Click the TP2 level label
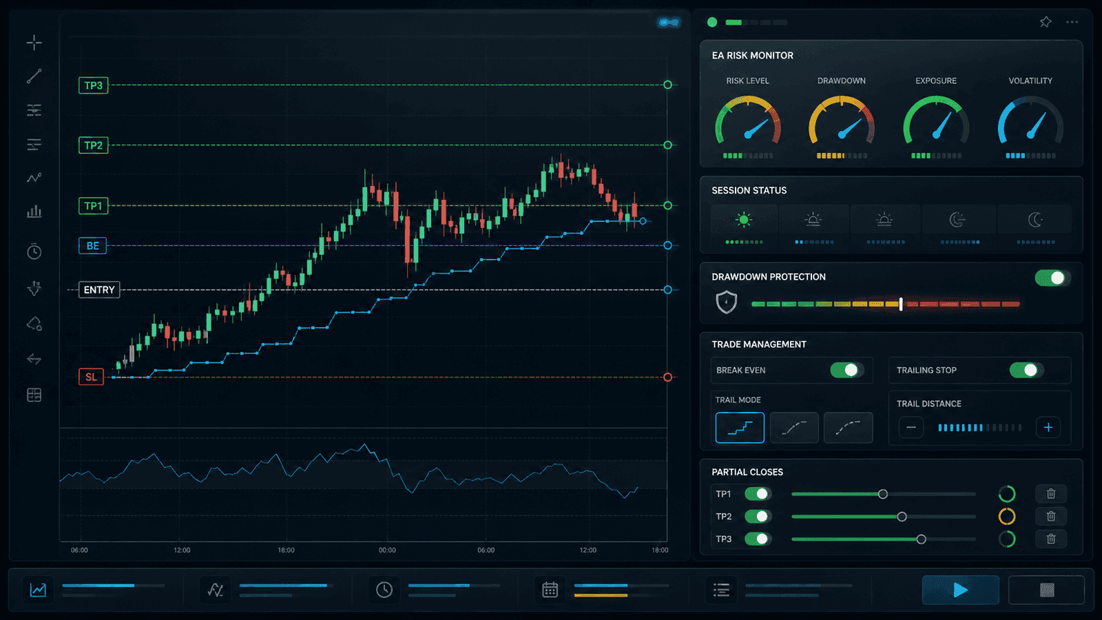This screenshot has width=1102, height=620. coord(94,145)
